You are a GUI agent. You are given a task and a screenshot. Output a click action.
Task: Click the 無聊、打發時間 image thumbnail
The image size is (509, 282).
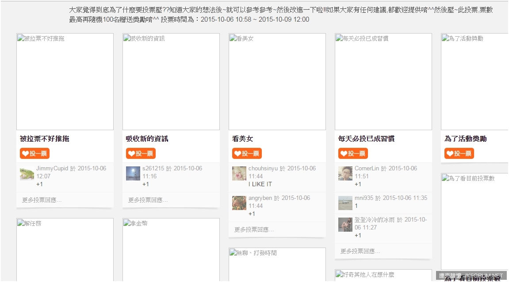(277, 265)
